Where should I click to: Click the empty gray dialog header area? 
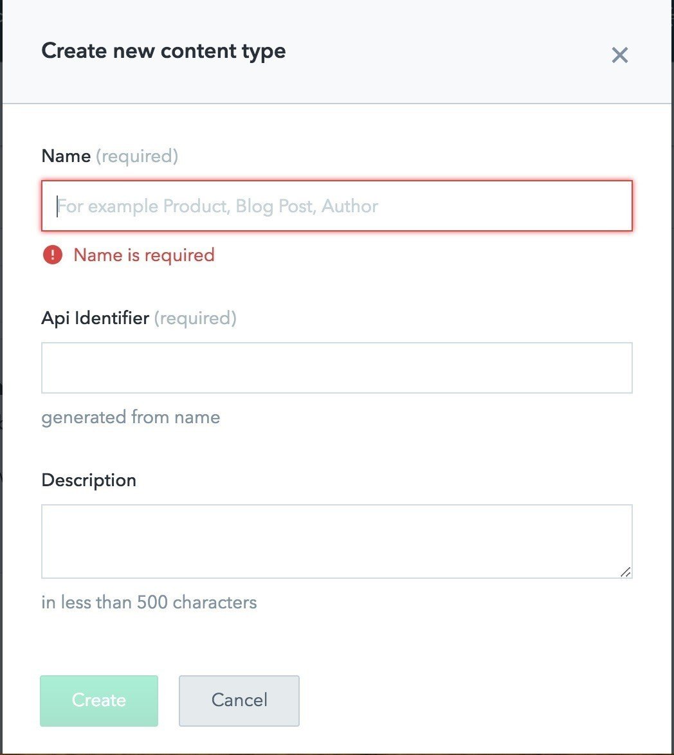(450, 51)
